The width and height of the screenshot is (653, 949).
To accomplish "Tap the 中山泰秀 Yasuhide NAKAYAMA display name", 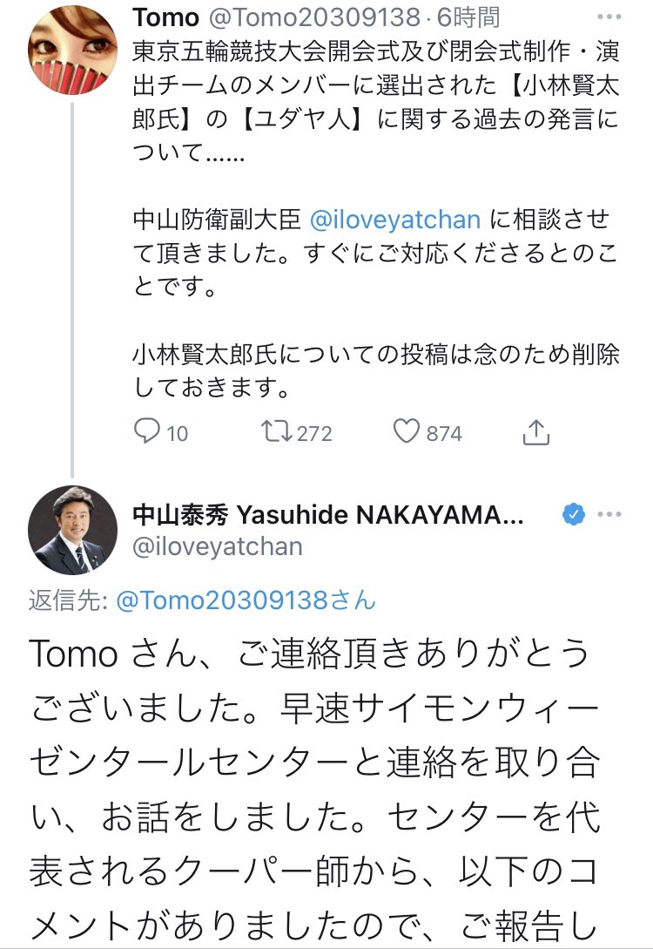I will click(x=327, y=515).
